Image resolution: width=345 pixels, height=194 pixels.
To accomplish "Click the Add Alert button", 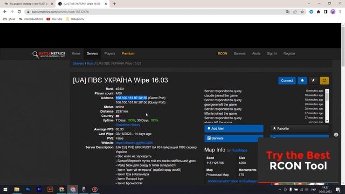I will (x=233, y=129).
